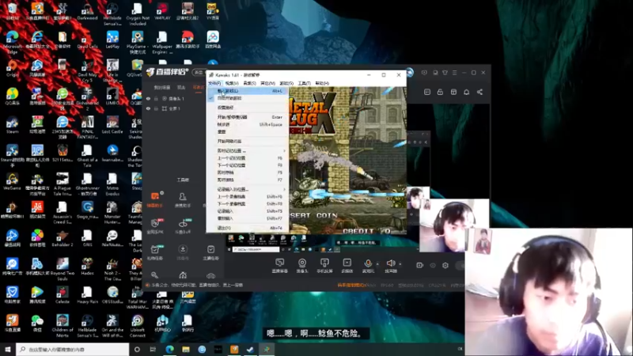Open the Video menu in Kawaks
Screen dimensions: 633x356
point(232,83)
